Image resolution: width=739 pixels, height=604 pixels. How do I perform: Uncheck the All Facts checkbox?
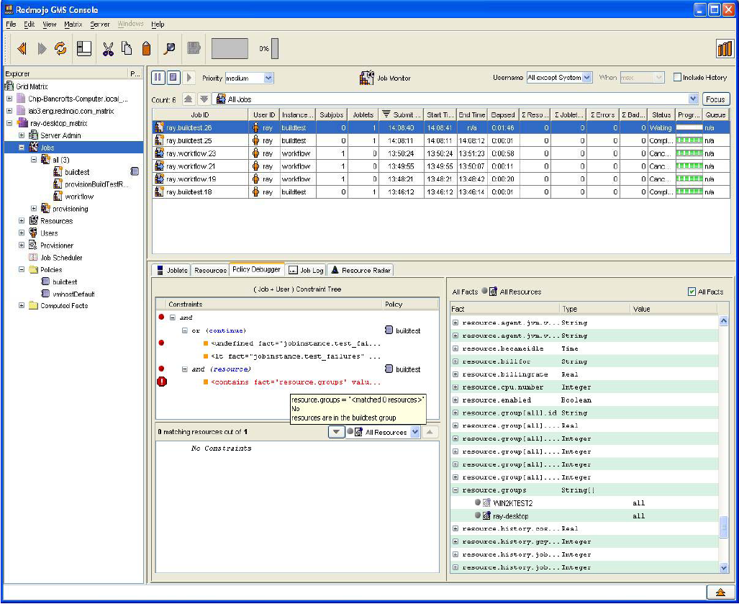pos(692,292)
